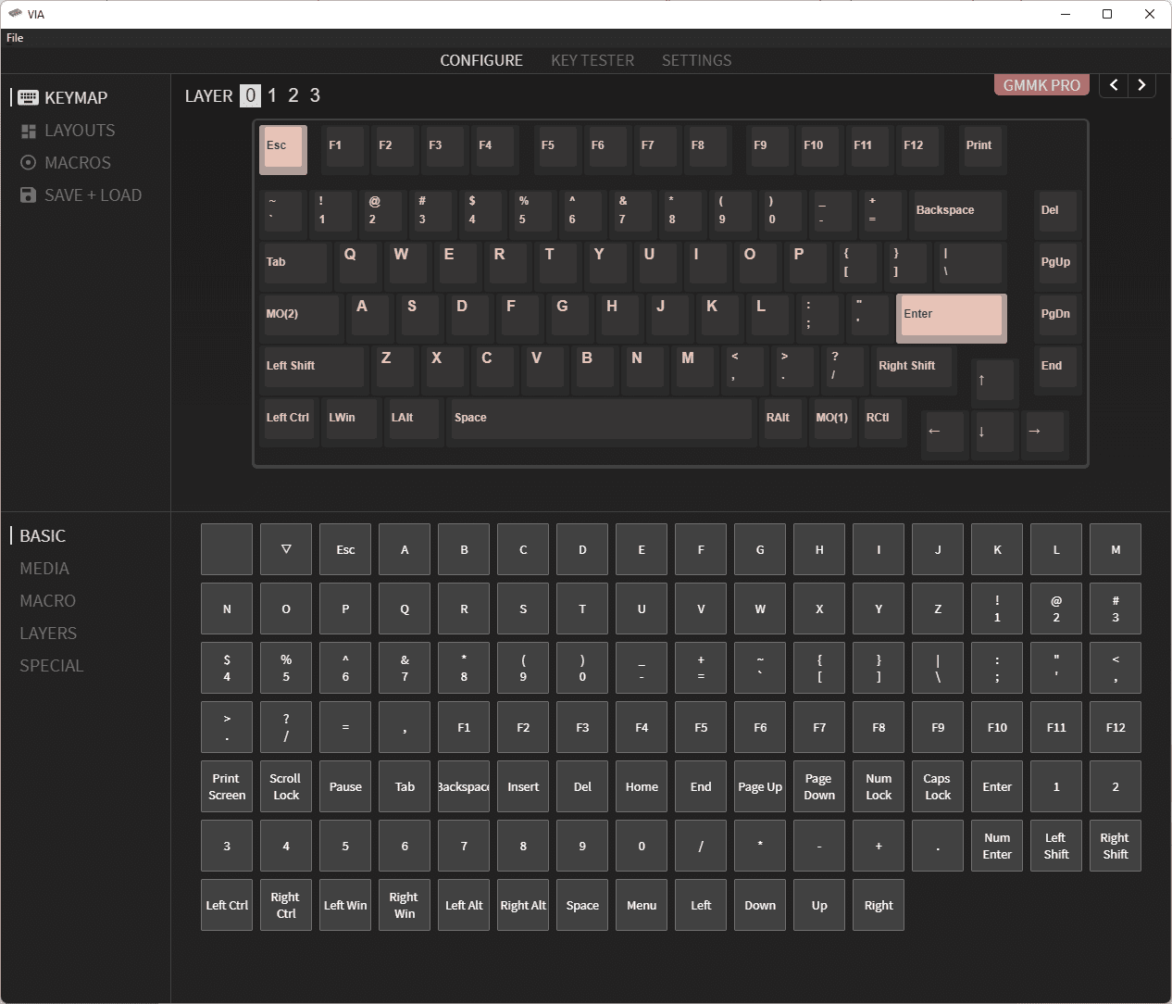Switch to the Settings tab
The height and width of the screenshot is (1004, 1172).
click(x=696, y=60)
